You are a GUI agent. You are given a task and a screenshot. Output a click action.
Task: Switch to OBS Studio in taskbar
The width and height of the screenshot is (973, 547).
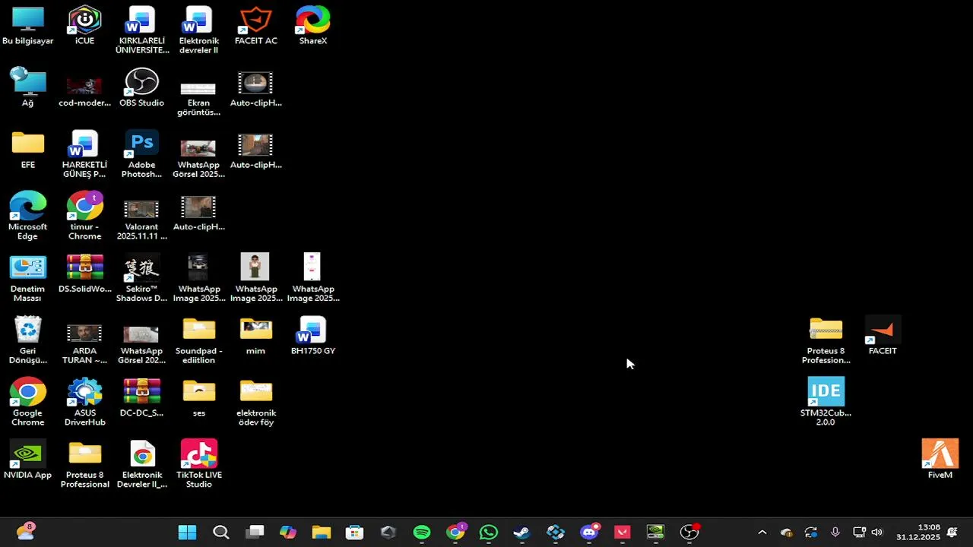pos(689,533)
